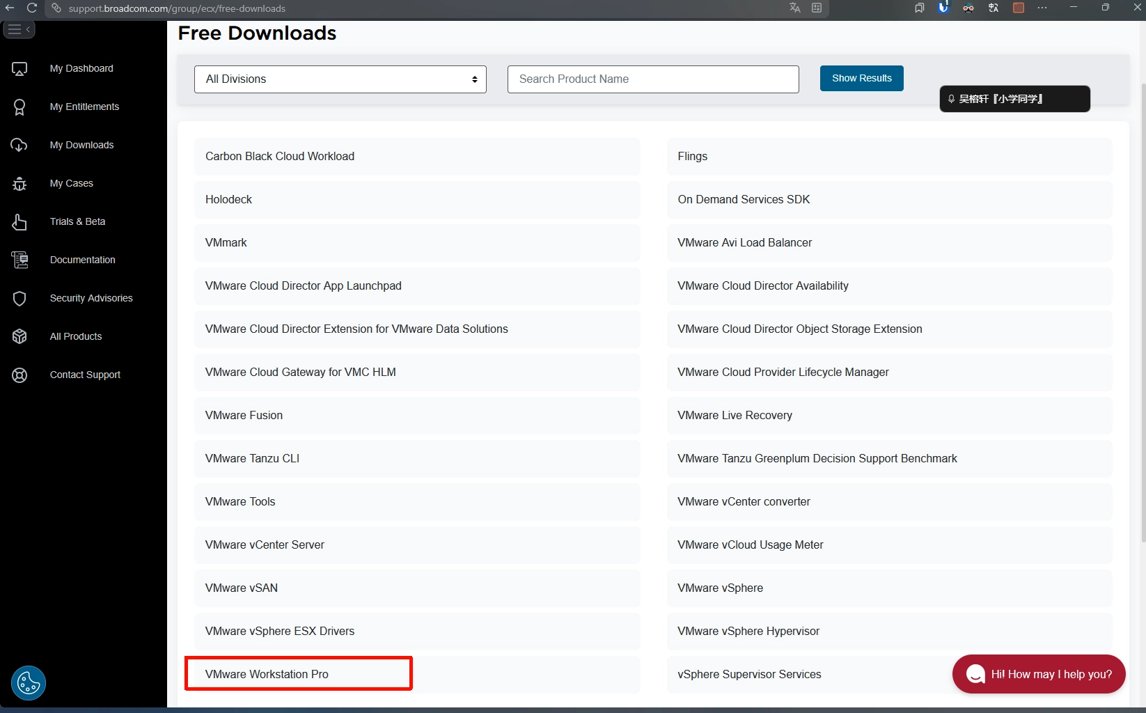
Task: Click the All Products cube icon
Action: (19, 336)
